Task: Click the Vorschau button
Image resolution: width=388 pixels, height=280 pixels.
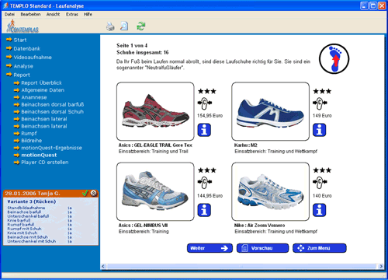Action: 262,248
